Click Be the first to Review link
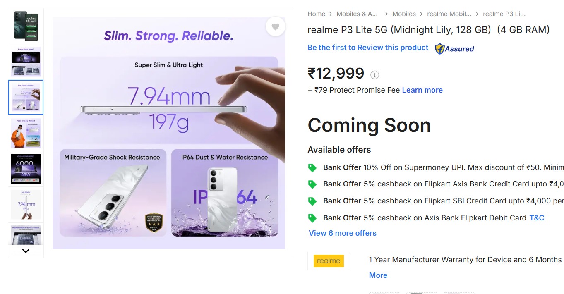 pos(368,48)
